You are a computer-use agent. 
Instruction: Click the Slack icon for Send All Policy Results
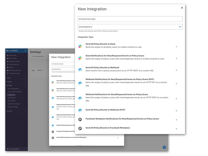[80, 46]
